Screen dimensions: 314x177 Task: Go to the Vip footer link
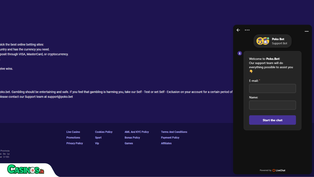click(x=97, y=143)
